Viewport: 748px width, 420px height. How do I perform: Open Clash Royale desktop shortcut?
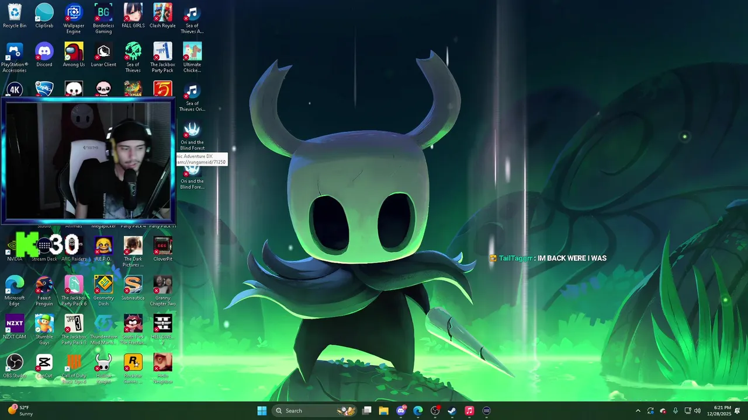[x=162, y=16]
